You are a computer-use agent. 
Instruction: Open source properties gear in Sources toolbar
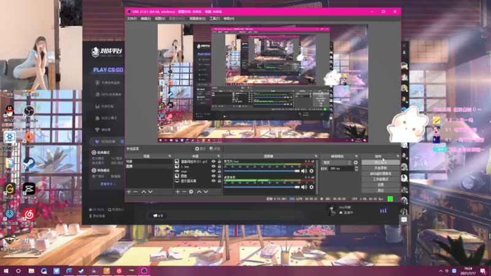coord(191,191)
